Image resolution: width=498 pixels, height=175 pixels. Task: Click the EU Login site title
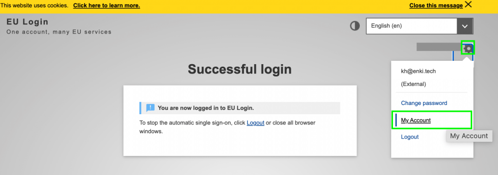(27, 22)
